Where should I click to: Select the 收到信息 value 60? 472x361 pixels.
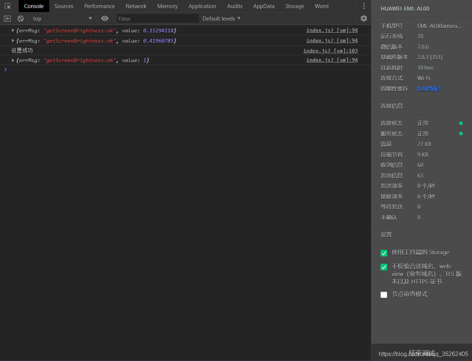tap(420, 165)
